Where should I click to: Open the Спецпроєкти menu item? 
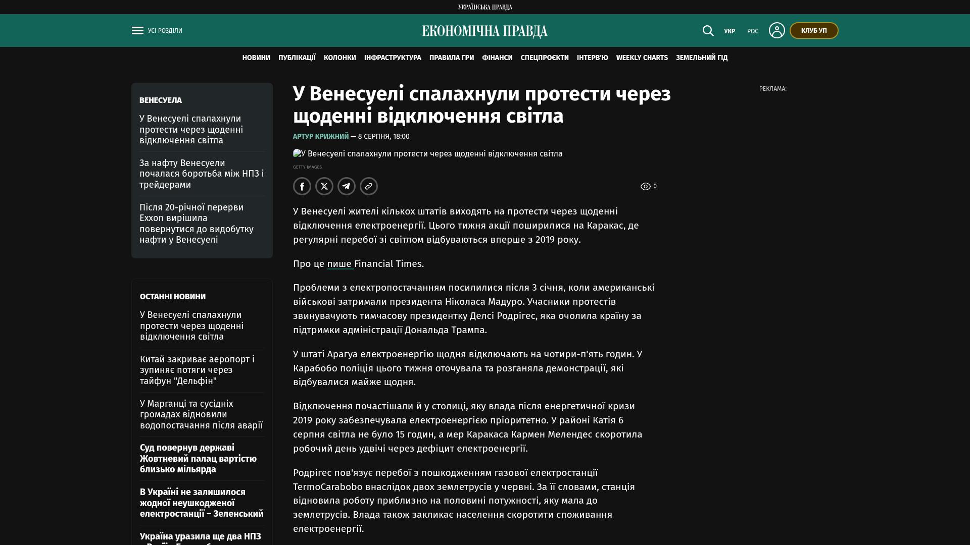[545, 58]
